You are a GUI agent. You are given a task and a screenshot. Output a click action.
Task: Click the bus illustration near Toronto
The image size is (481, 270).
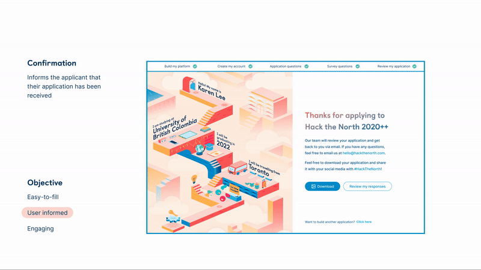pyautogui.click(x=237, y=168)
